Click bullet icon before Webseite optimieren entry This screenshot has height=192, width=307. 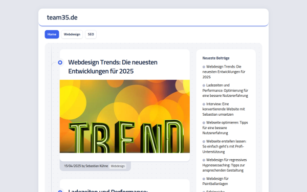point(204,123)
